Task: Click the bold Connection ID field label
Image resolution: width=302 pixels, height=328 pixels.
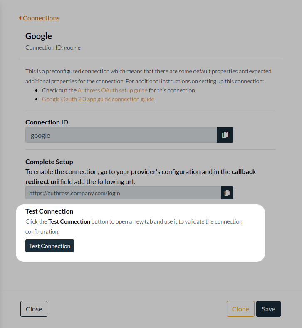Action: point(47,122)
